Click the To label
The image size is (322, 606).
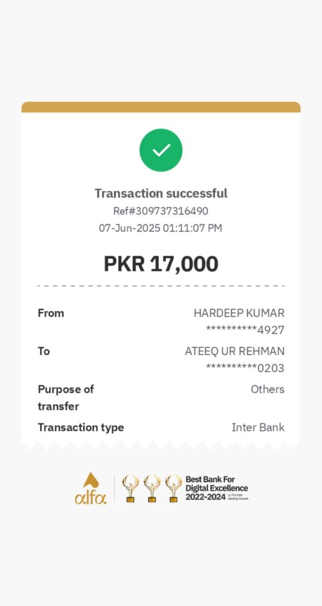(44, 351)
